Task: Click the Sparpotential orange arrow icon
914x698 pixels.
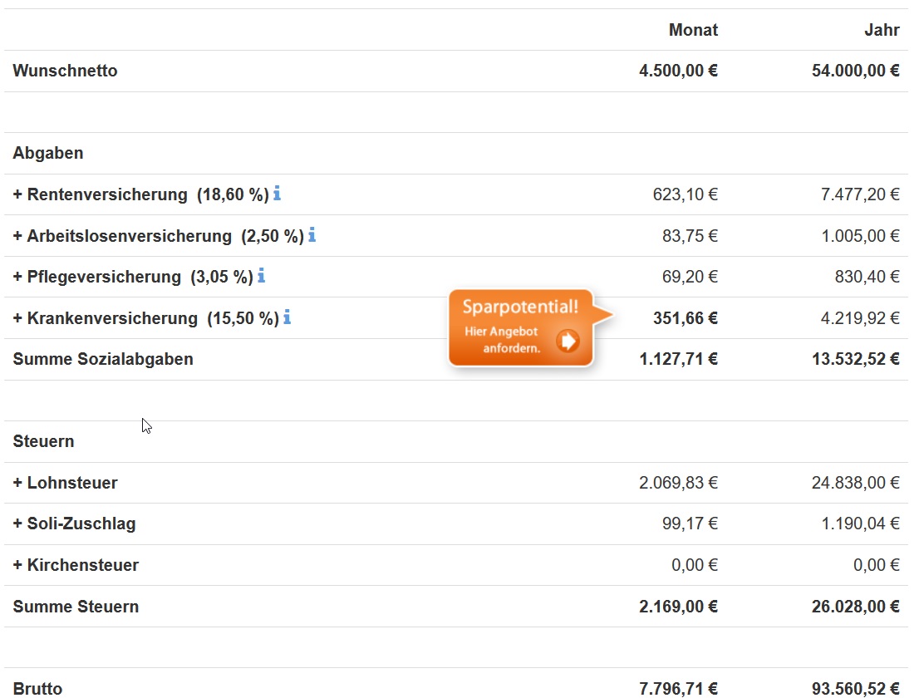Action: [568, 342]
